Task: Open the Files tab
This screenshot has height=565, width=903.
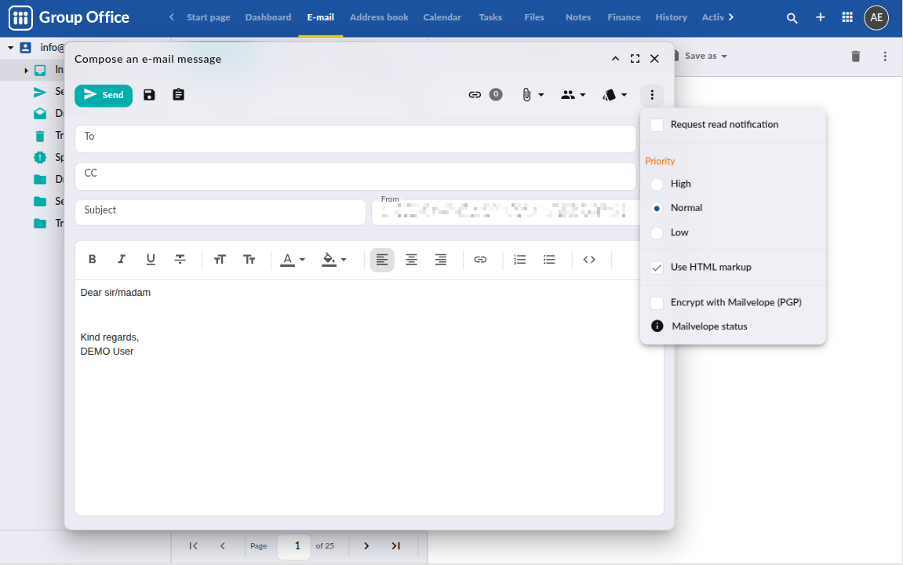Action: 534,17
